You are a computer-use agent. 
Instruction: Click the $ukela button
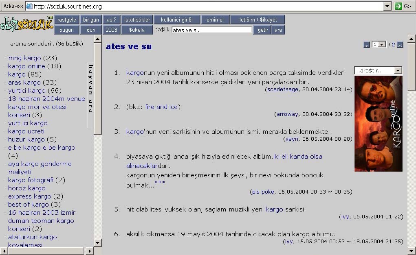(x=137, y=30)
